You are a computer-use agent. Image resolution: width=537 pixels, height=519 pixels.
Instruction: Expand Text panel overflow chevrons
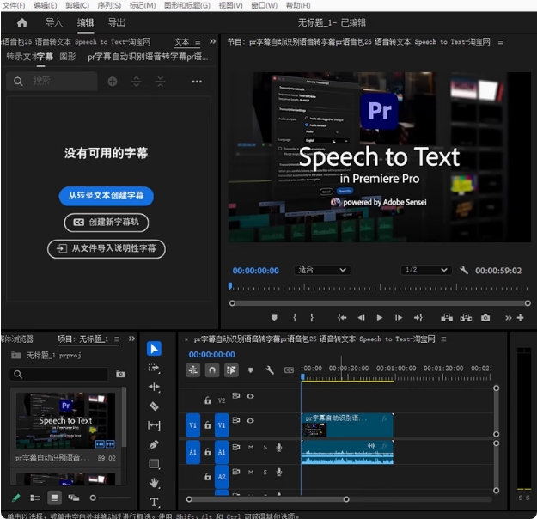[x=213, y=41]
